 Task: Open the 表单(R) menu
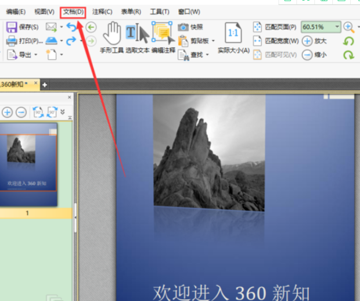coord(131,12)
